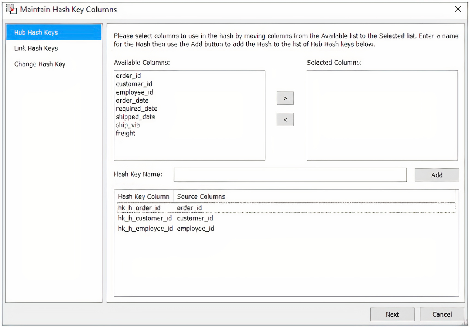The width and height of the screenshot is (470, 327).
Task: Select customer_id in Available Columns
Action: coord(134,84)
